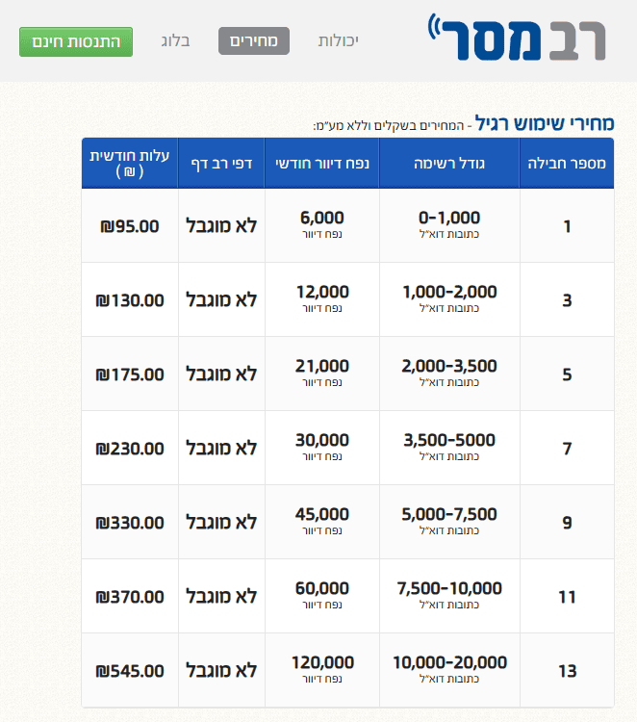Click לא מוגבל in the ₪95.00 row

click(x=221, y=225)
